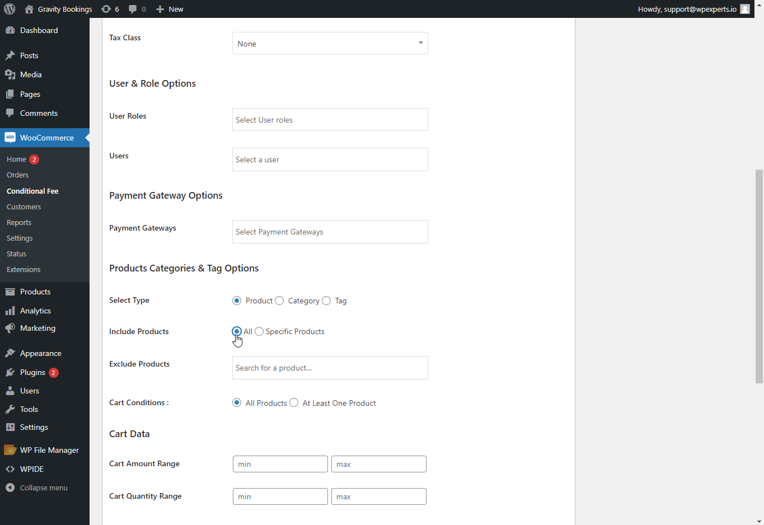The image size is (764, 525).
Task: Click the WP File Manager folder icon
Action: point(10,450)
